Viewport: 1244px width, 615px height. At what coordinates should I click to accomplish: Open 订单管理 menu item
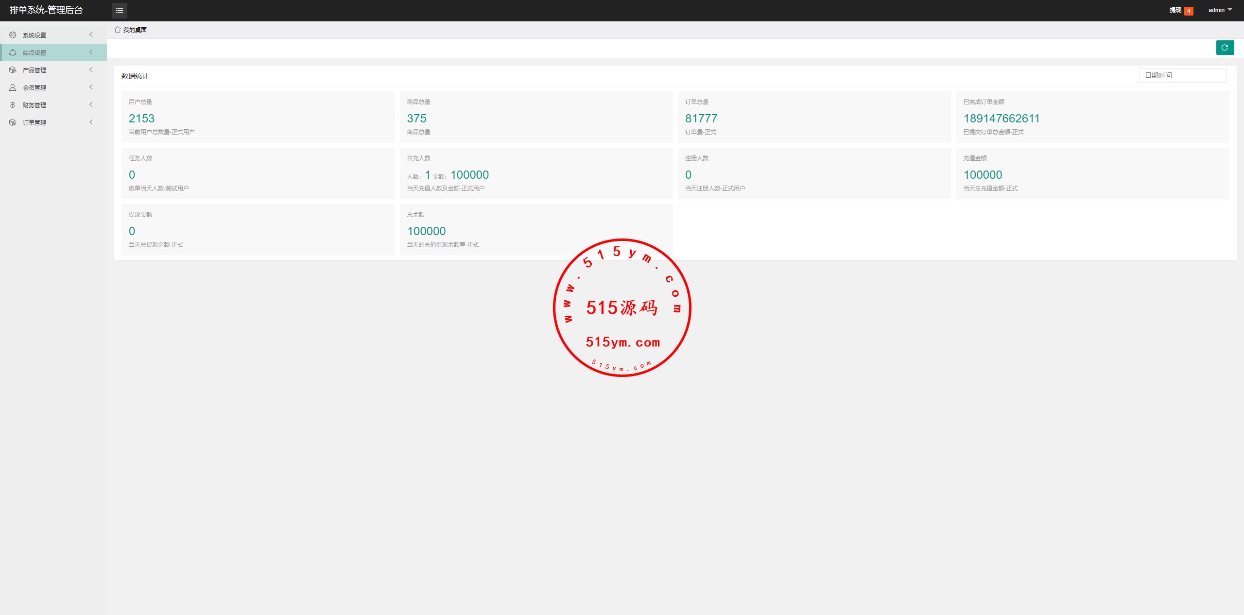coord(35,123)
